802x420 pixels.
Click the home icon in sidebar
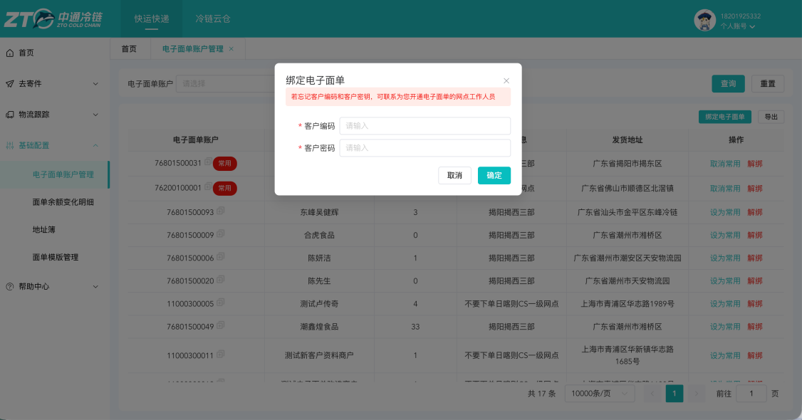click(x=10, y=53)
